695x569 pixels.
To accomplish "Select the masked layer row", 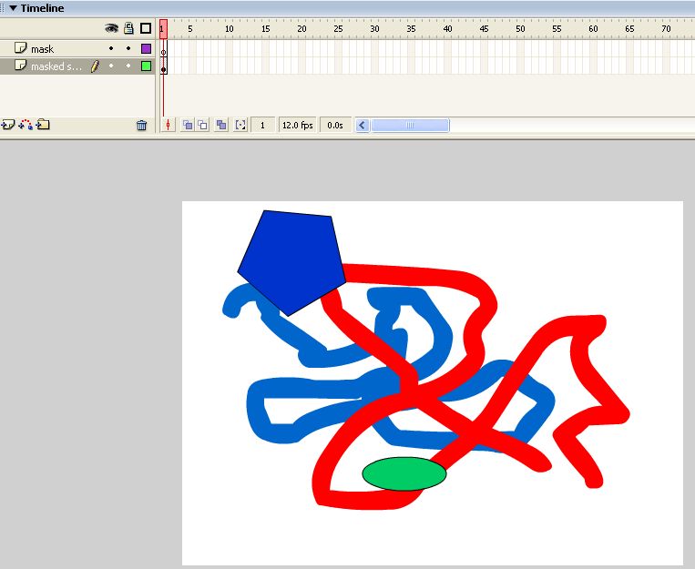I will (x=55, y=66).
